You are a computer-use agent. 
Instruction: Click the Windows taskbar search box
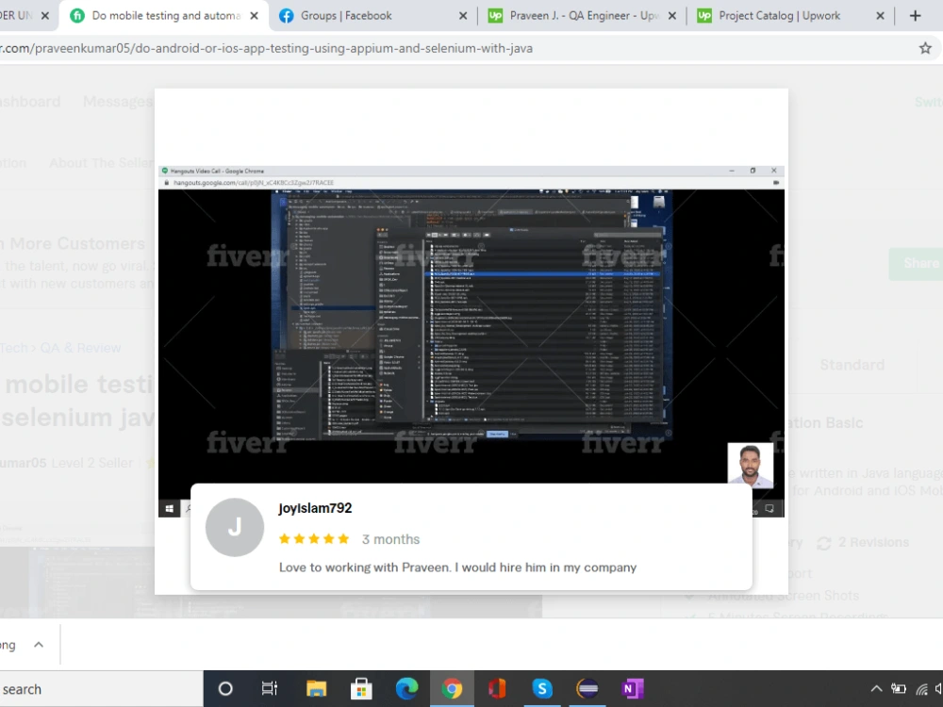tap(101, 689)
